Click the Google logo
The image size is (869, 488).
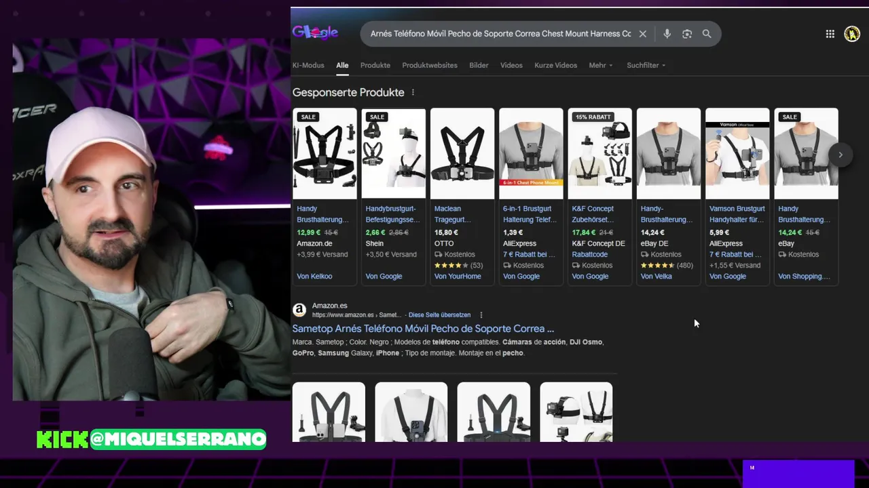point(315,33)
